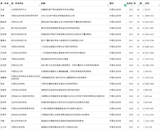Open the 卷 column filter dropdown
The image size is (160, 130).
coord(138,5)
